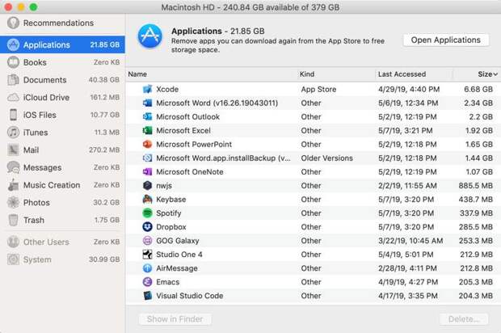Viewport: 501px width, 333px height.
Task: Click the large App Store header icon
Action: tap(149, 36)
